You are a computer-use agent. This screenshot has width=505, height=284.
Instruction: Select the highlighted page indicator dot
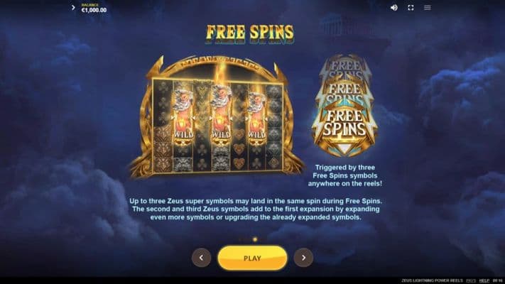255,239
